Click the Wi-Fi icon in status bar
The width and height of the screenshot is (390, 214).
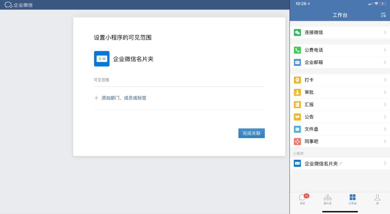pyautogui.click(x=376, y=4)
